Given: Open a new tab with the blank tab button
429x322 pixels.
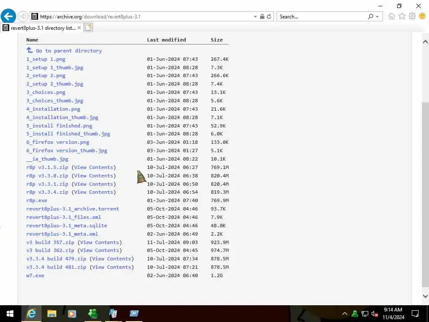Looking at the screenshot, I should coord(88,28).
